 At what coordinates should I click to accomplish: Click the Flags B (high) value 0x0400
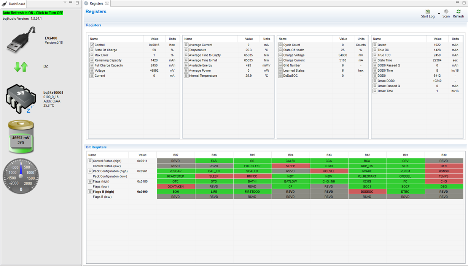142,192
